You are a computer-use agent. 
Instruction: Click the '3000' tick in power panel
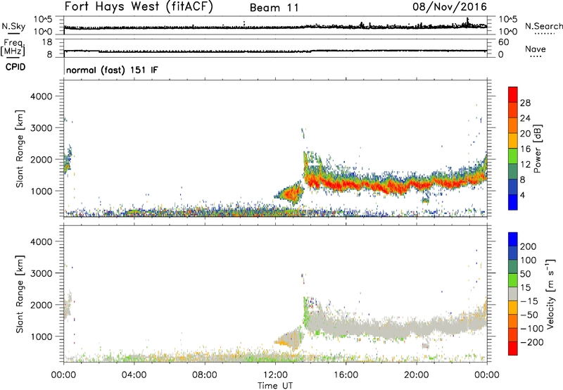coord(42,128)
